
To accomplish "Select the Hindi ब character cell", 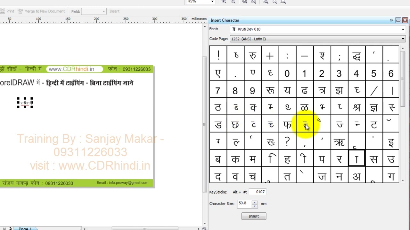I will [x=218, y=158].
